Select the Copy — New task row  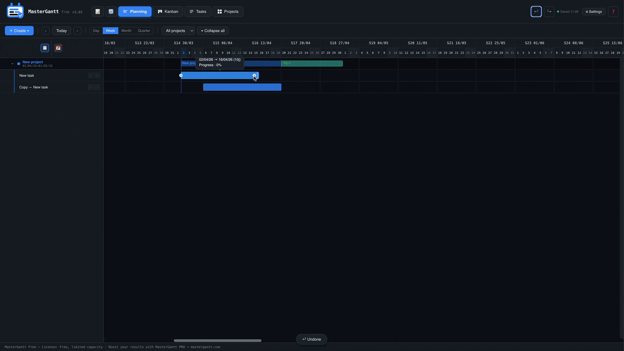[52, 87]
